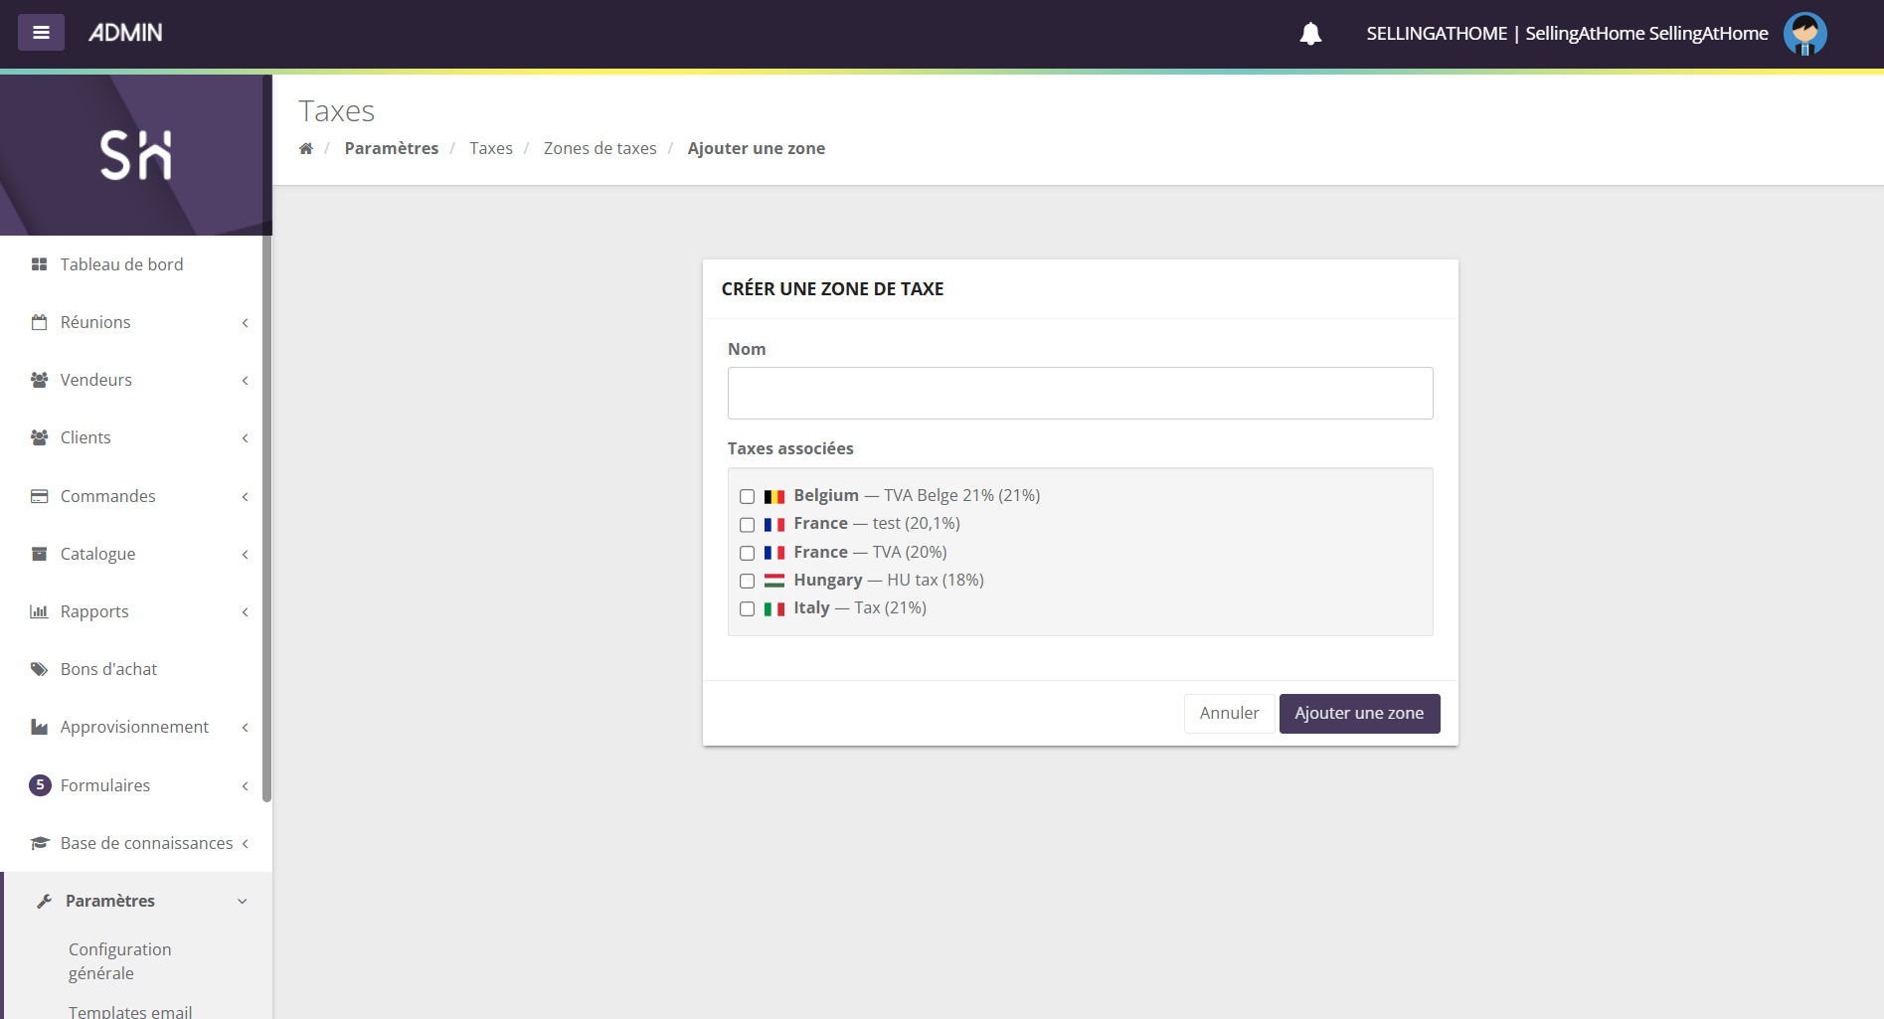Click the 'Ajouter une zone' breadcrumb text
The height and width of the screenshot is (1019, 1884).
[757, 148]
